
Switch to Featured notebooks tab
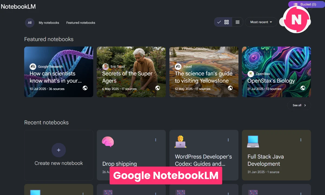click(x=81, y=23)
